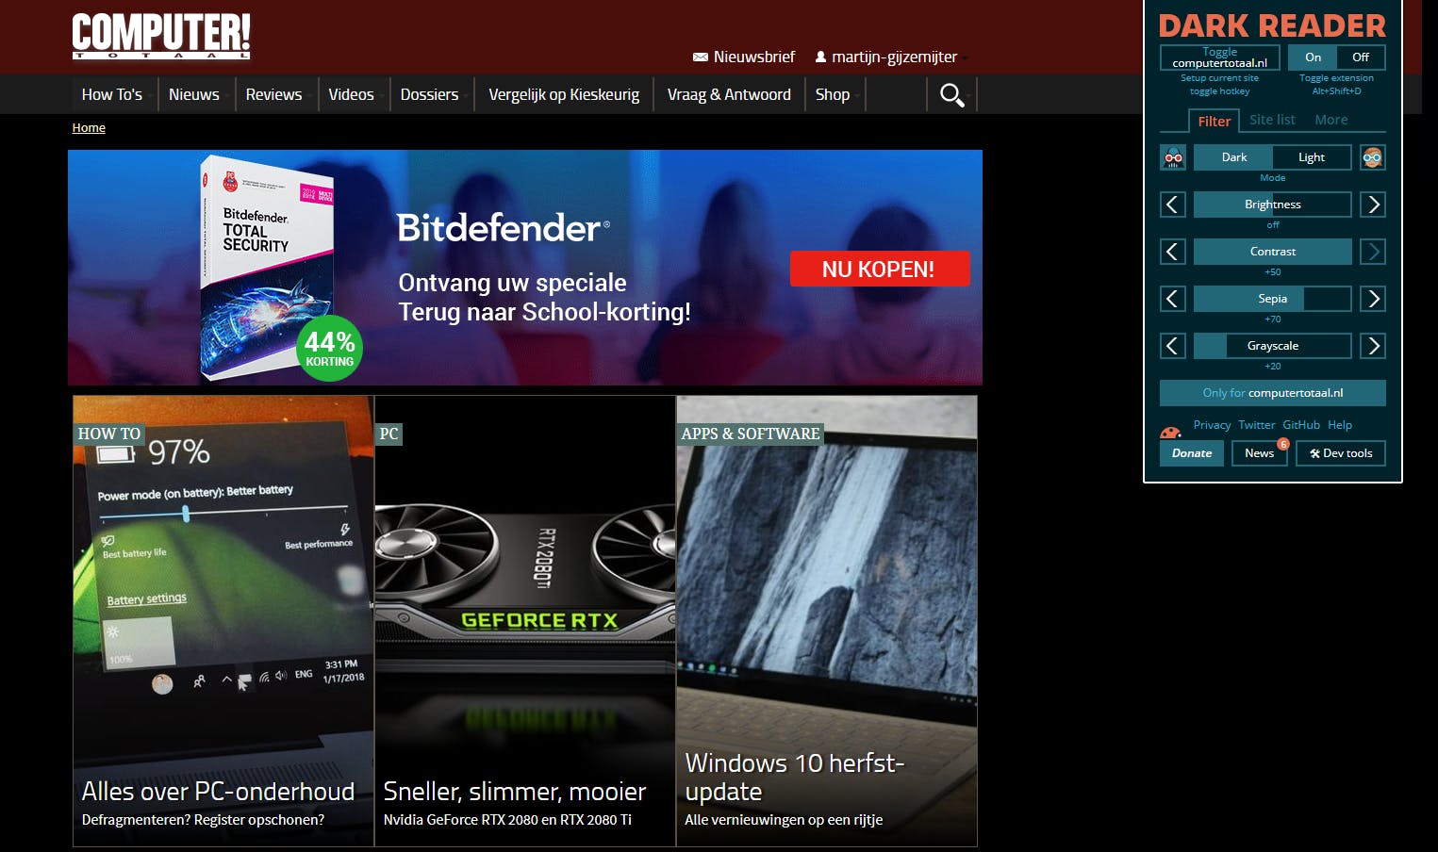Click the Toggle extension Alt+Shift+D hotkey link
1438x852 pixels.
tap(1336, 85)
